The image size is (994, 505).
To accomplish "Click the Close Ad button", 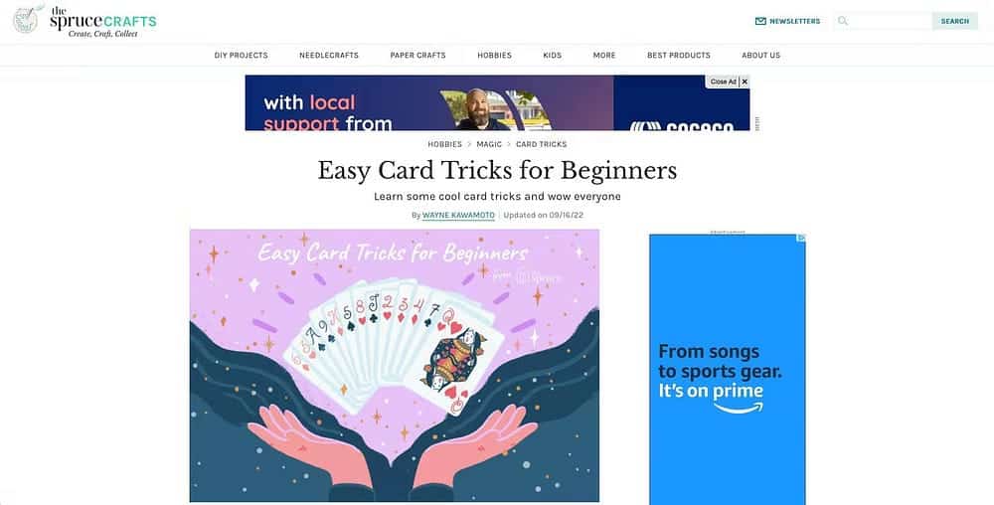I will 723,82.
